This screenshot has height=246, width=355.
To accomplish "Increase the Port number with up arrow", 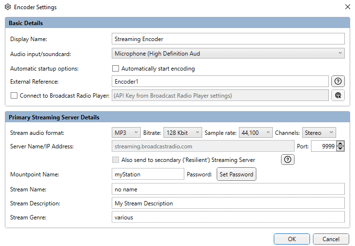I will coord(340,144).
